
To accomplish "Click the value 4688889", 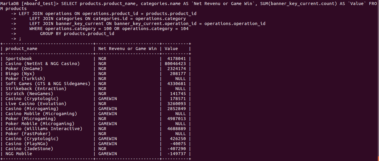I will click(177, 129).
